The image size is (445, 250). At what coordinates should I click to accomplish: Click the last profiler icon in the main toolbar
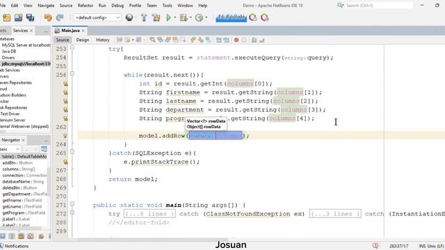265,17
